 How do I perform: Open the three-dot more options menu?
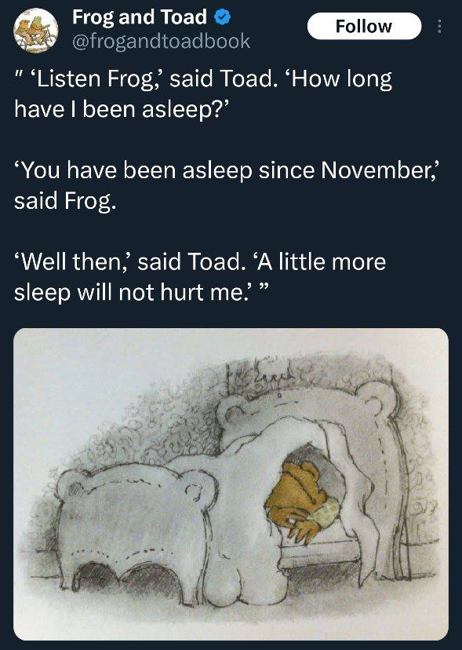439,27
